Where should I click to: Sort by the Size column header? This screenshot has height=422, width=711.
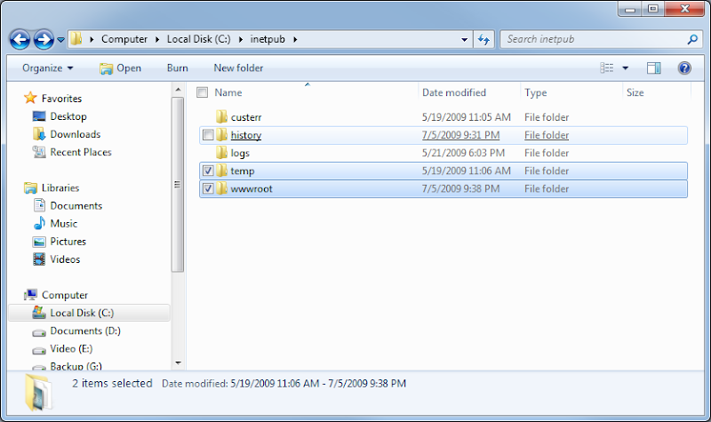click(635, 92)
